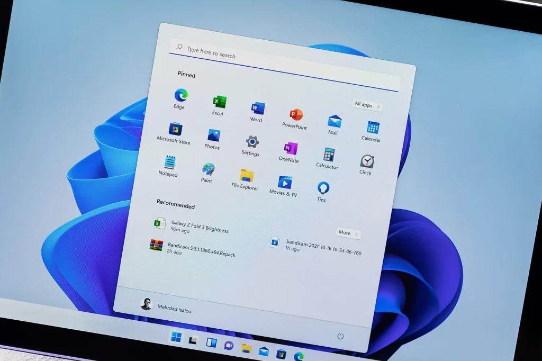Open Settings from the Start menu
The height and width of the screenshot is (361, 542).
pos(251,146)
